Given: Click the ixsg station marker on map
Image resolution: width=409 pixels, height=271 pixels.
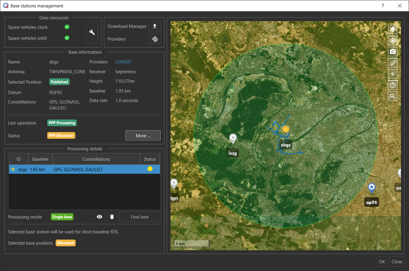Looking at the screenshot, I should (233, 138).
